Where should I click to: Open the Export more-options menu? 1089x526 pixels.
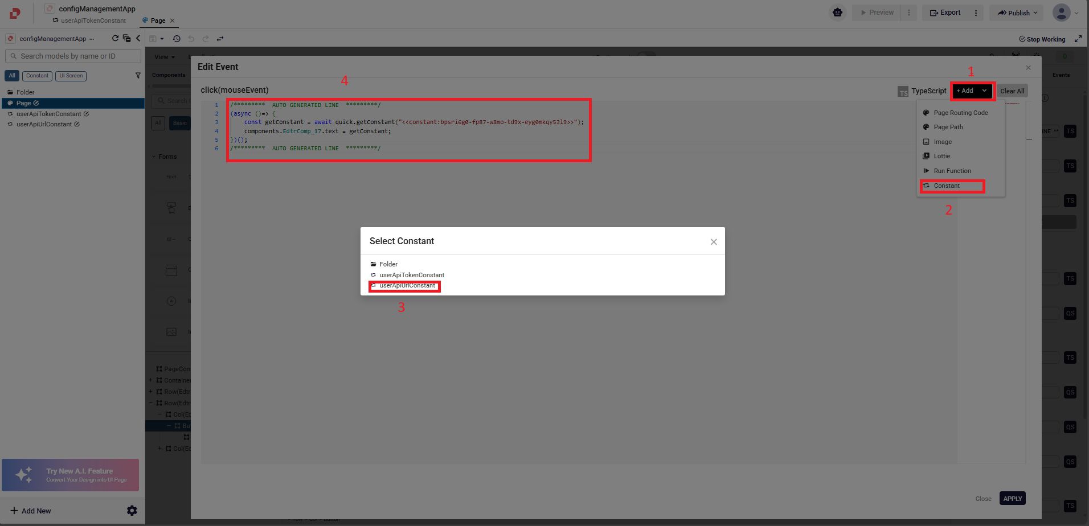coord(976,13)
